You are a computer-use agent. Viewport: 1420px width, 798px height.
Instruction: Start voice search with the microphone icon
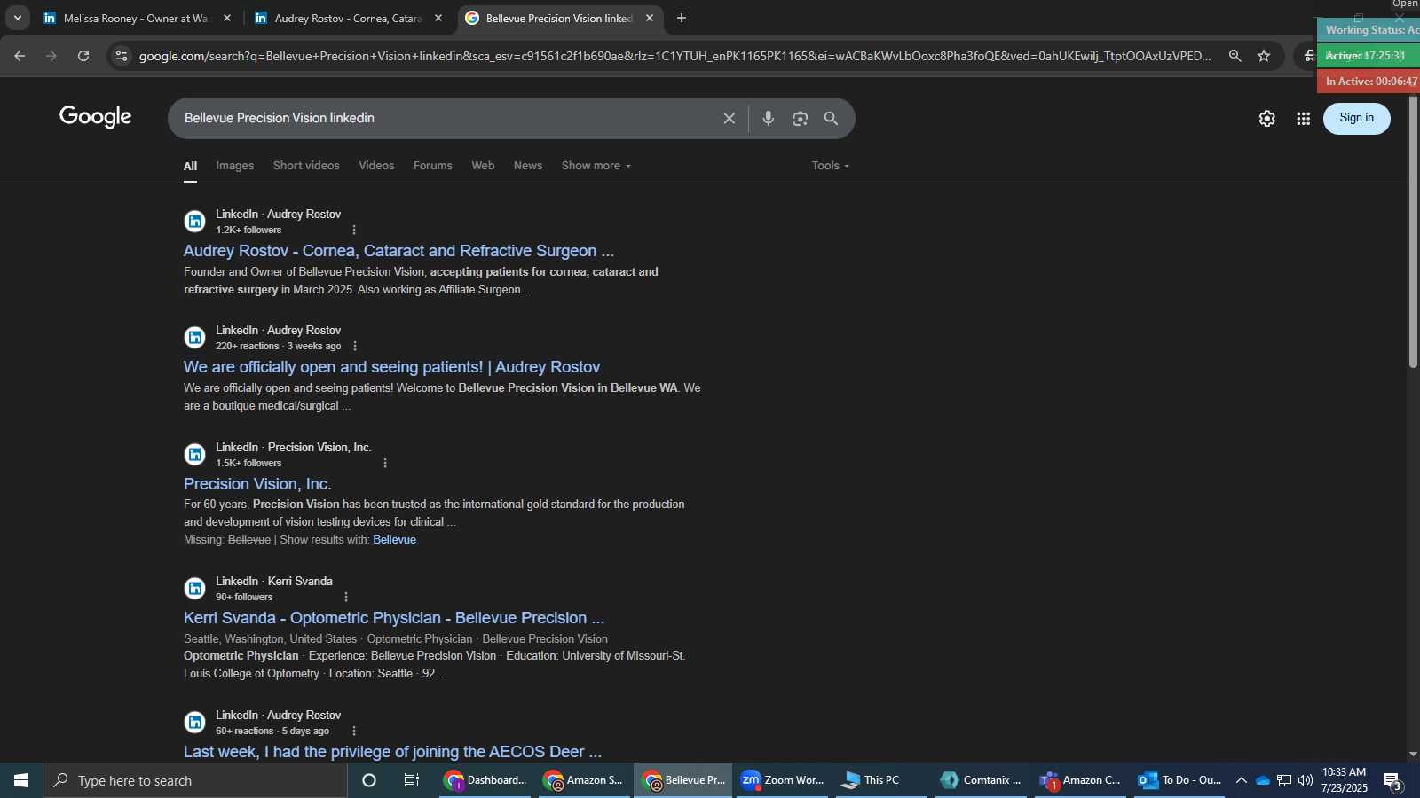pyautogui.click(x=769, y=118)
